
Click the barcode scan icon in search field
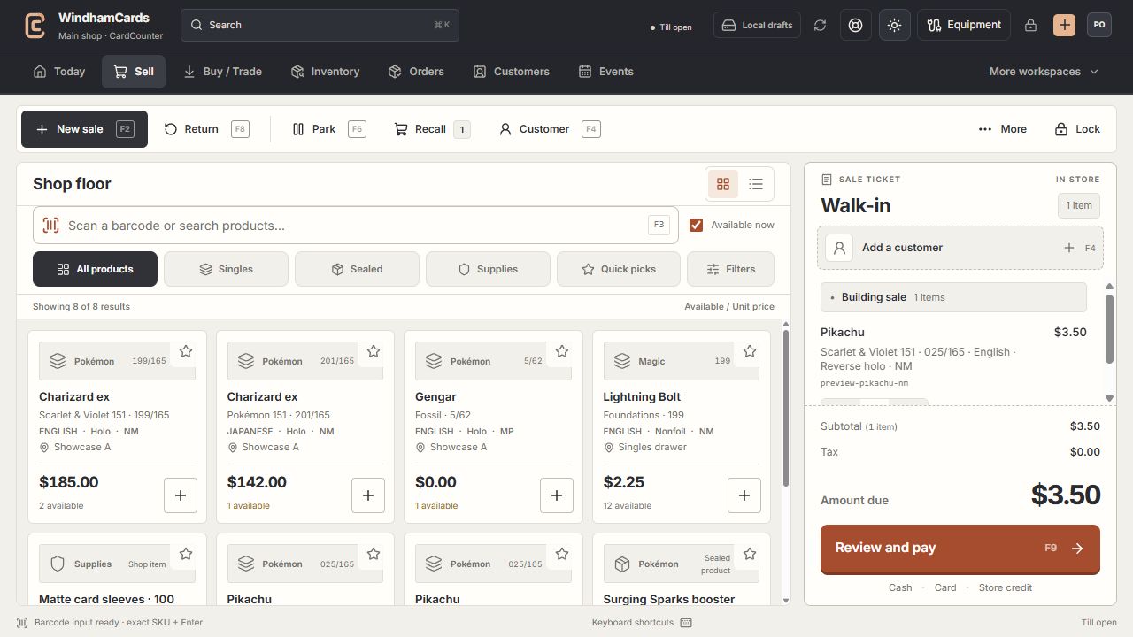pyautogui.click(x=50, y=226)
